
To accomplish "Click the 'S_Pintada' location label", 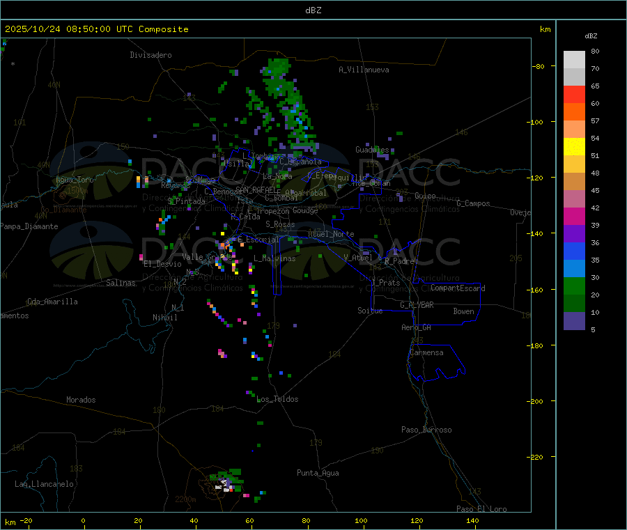I will [x=186, y=201].
